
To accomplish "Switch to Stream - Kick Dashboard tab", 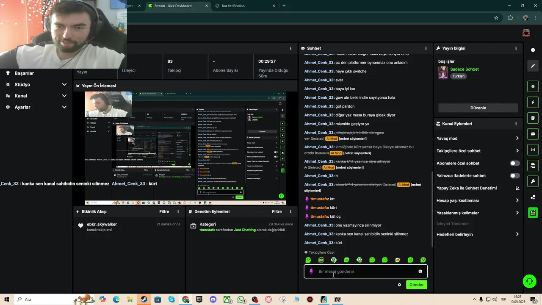I will (178, 6).
